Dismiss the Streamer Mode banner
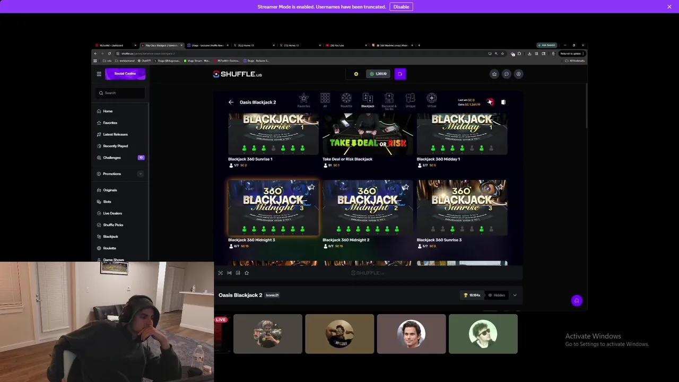679x382 pixels. 669,6
